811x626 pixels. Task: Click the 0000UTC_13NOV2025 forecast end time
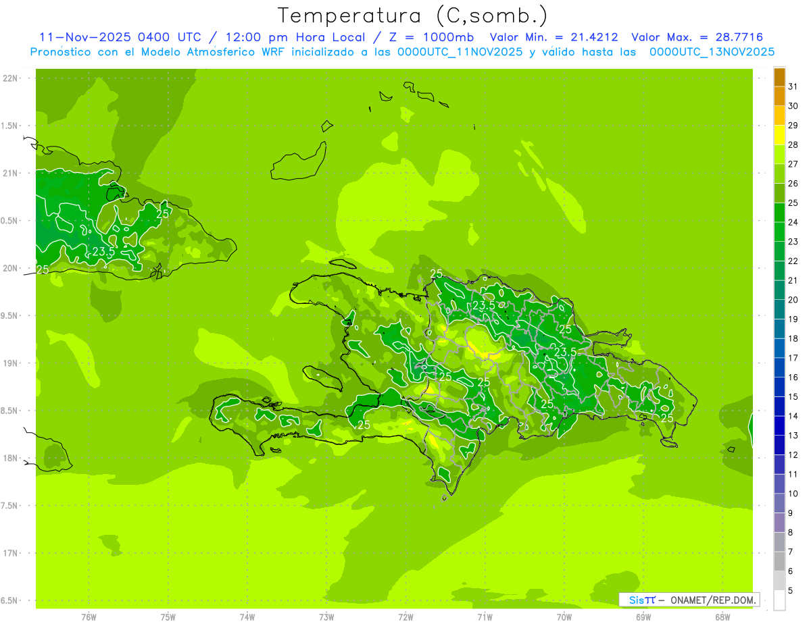tap(712, 52)
